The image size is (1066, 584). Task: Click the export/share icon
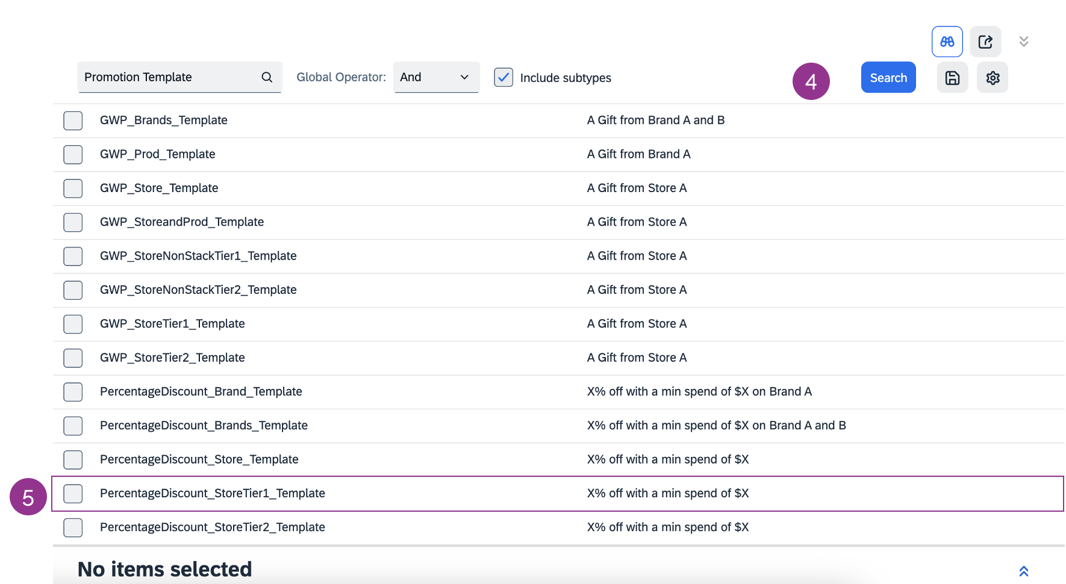tap(985, 42)
